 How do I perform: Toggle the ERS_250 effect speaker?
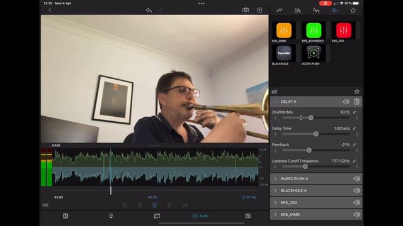tap(357, 202)
